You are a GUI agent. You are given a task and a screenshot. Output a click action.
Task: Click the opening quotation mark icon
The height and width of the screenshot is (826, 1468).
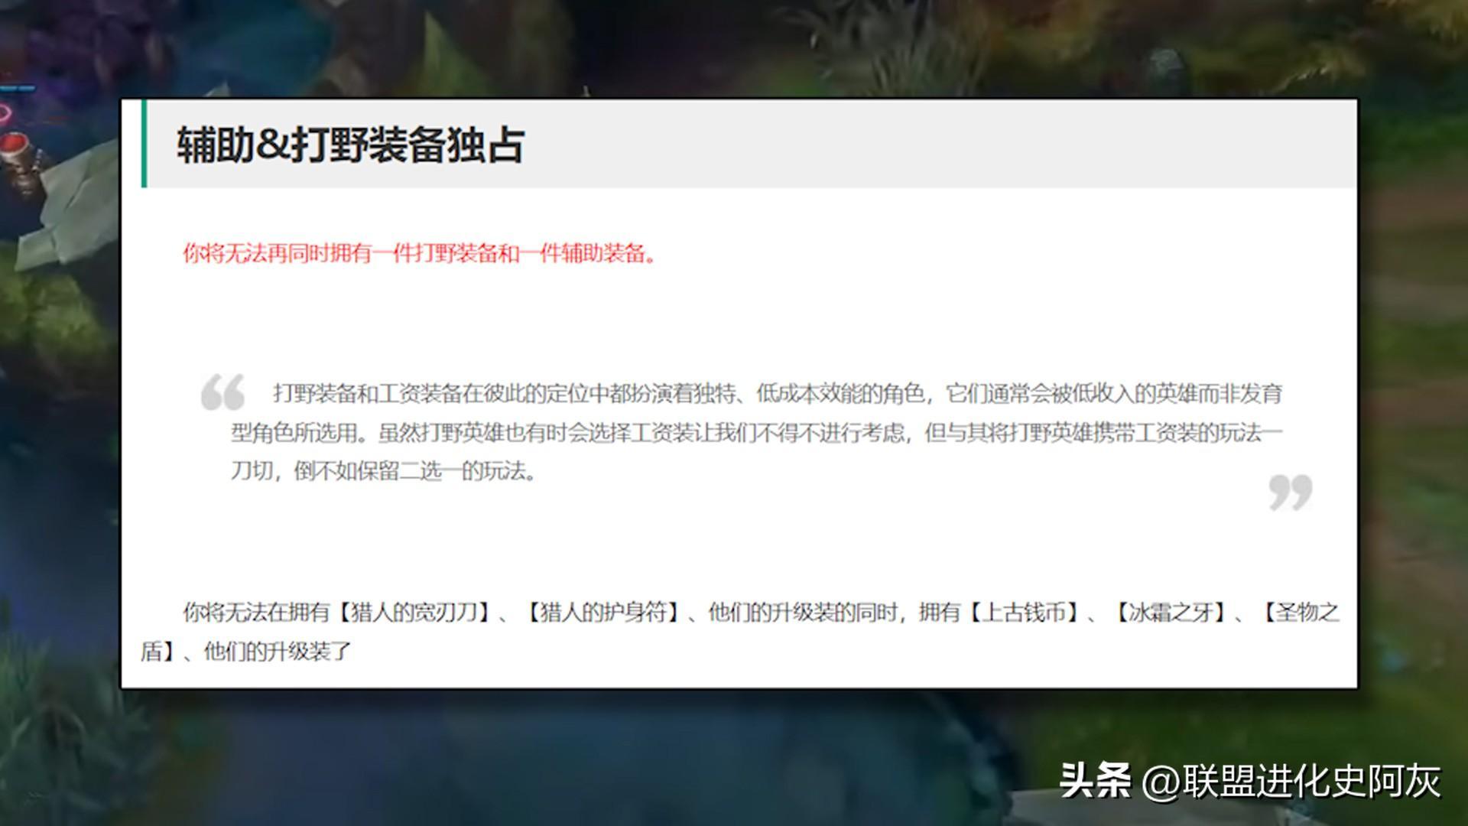point(222,392)
